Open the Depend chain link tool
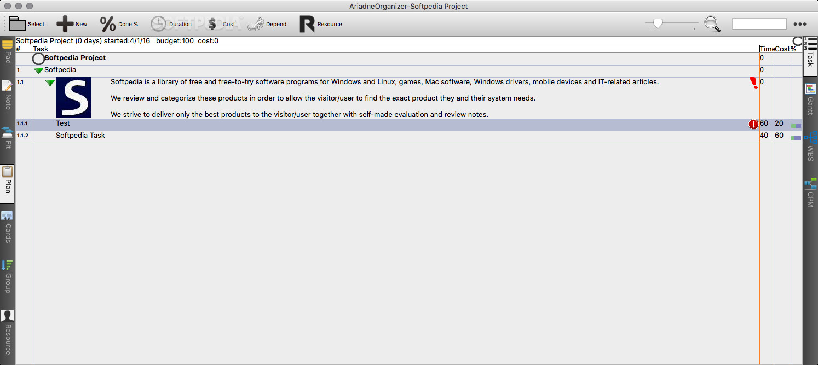This screenshot has width=818, height=365. (x=256, y=24)
